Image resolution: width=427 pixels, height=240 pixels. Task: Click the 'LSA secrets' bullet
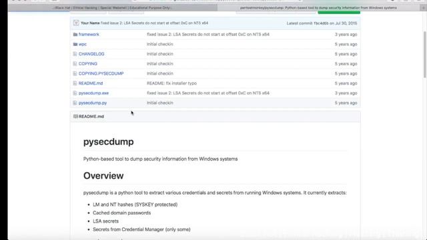(105, 221)
